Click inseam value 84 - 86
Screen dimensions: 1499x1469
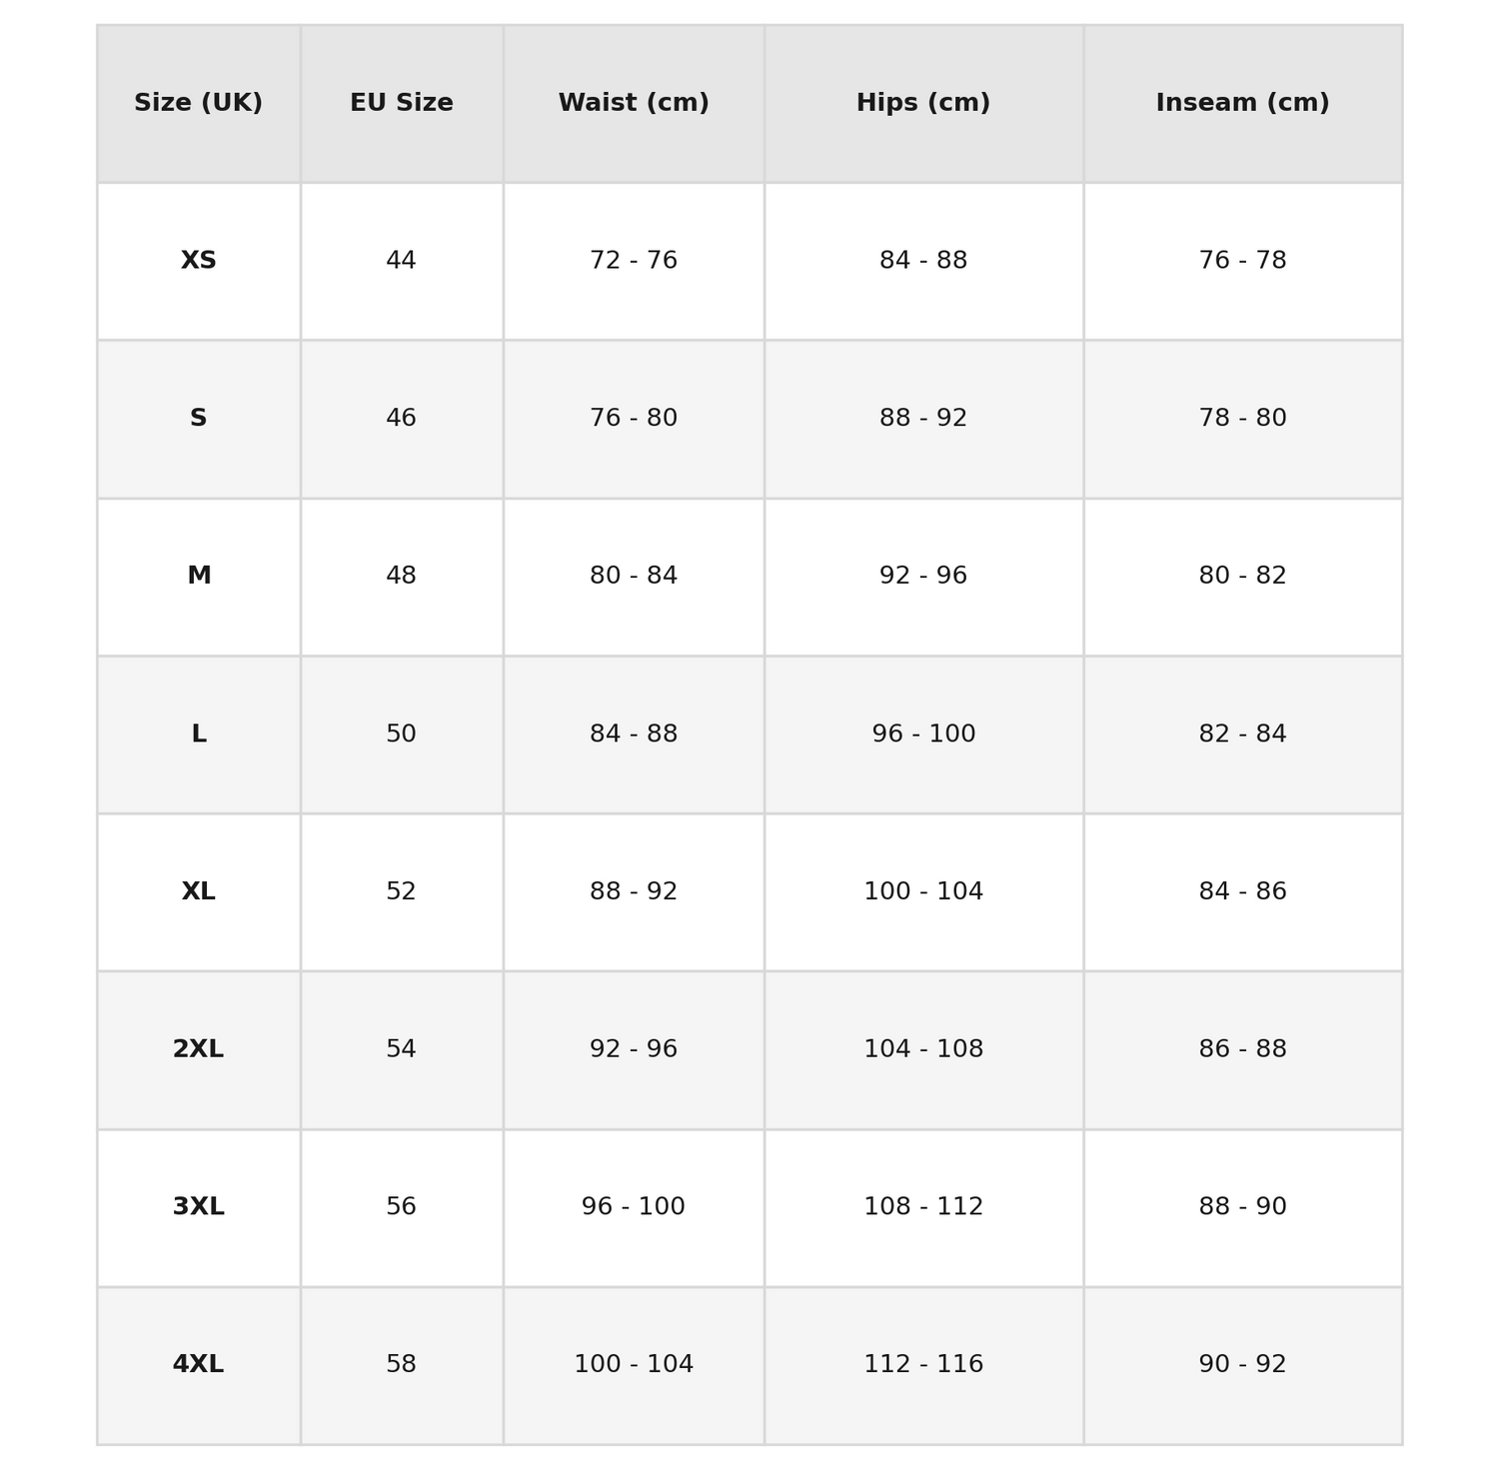click(1243, 892)
